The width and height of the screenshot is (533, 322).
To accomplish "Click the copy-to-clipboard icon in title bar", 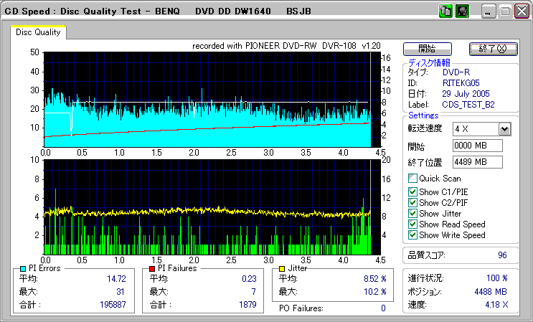I will pos(444,11).
